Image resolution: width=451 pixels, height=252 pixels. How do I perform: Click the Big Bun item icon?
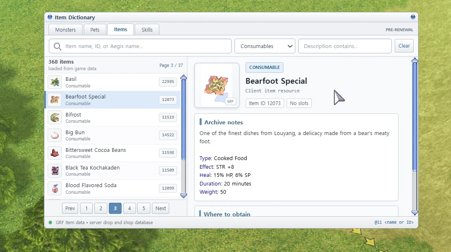pyautogui.click(x=55, y=135)
